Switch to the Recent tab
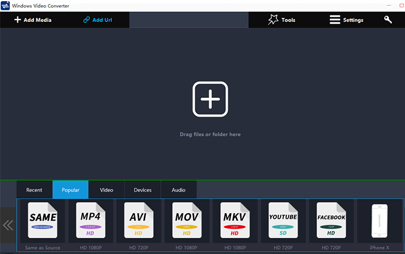 [x=34, y=190]
